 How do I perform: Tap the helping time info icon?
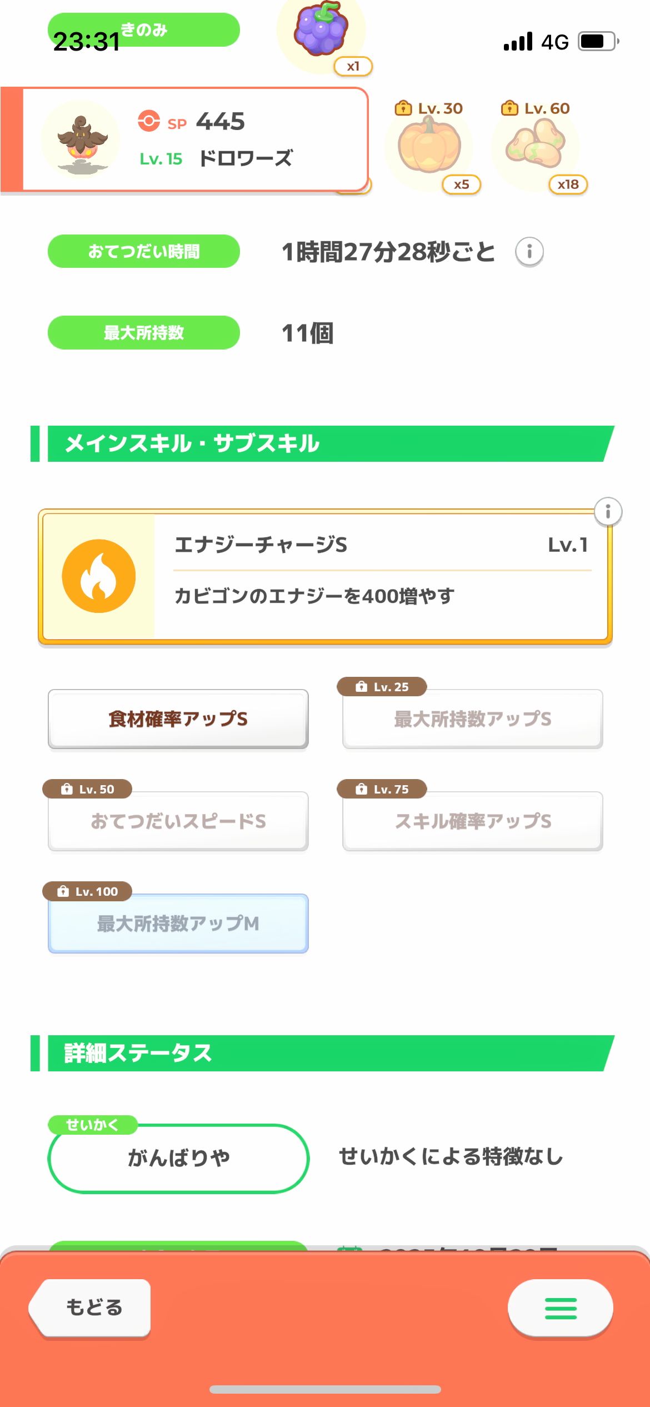tap(529, 252)
